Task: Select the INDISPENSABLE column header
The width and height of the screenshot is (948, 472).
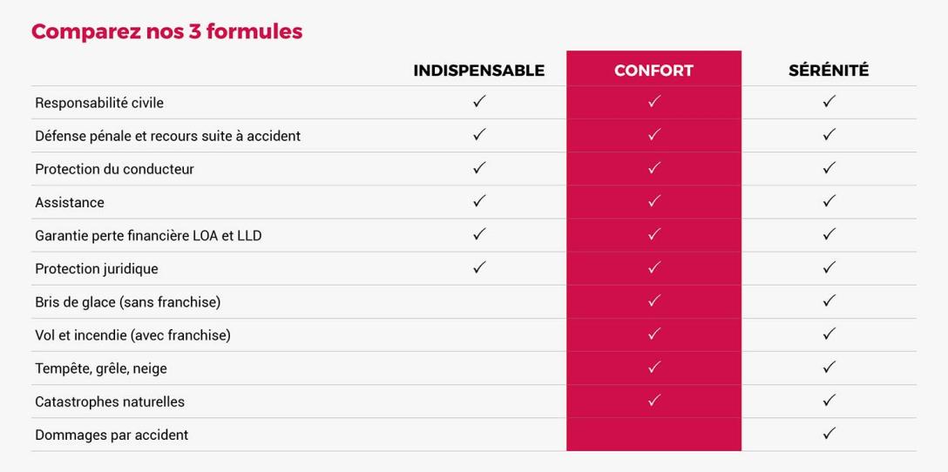Action: tap(478, 71)
